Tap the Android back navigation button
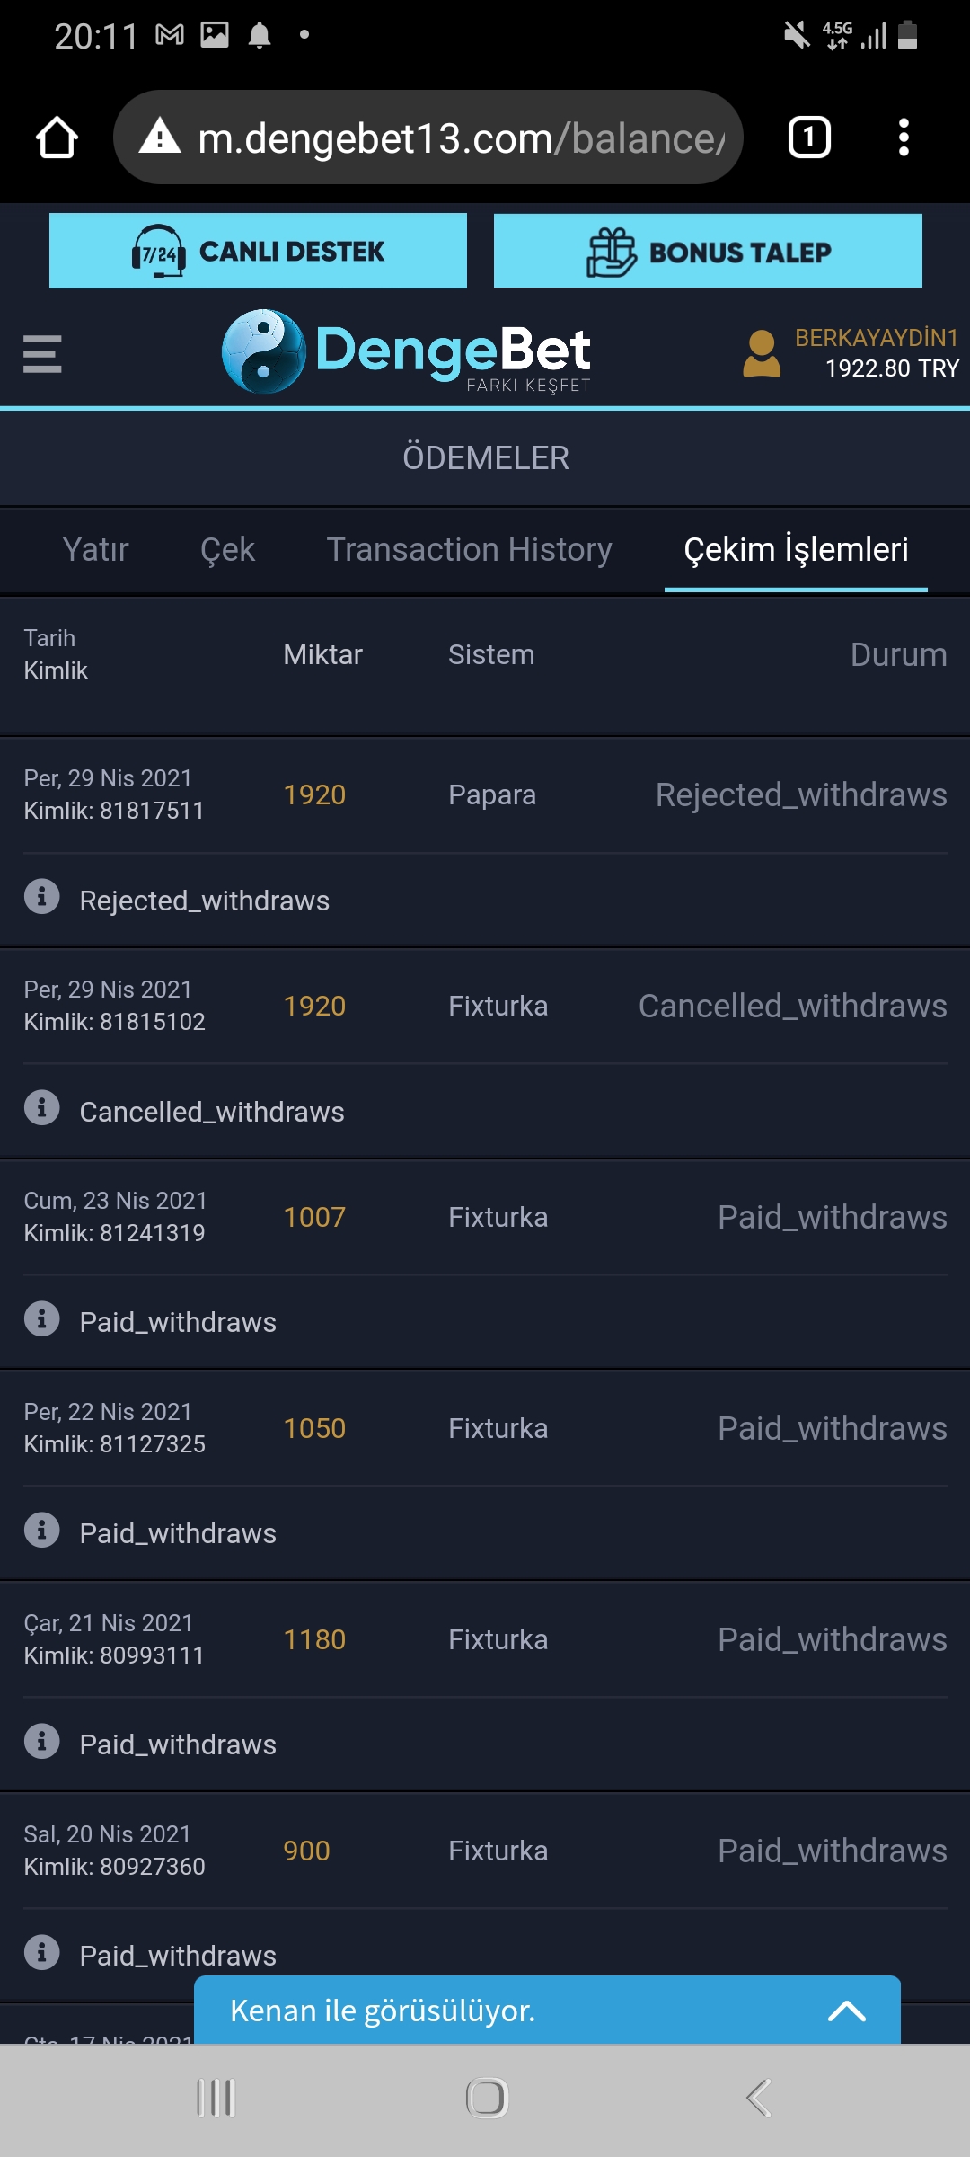The height and width of the screenshot is (2157, 970). tap(759, 2099)
